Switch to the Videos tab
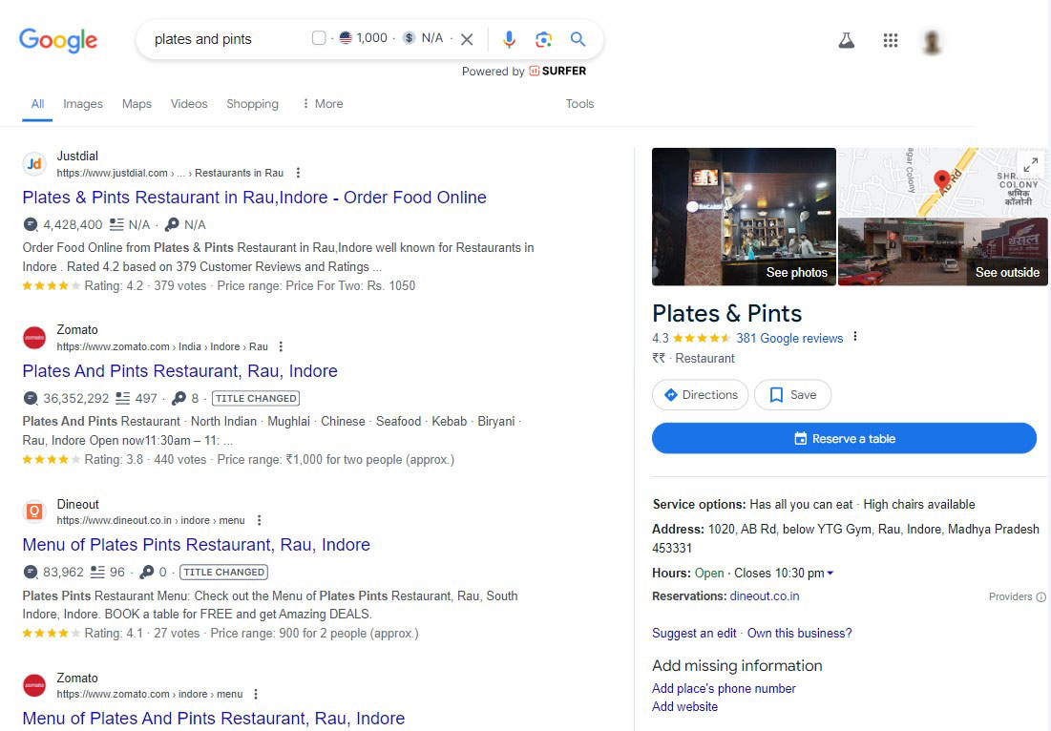 [x=189, y=104]
